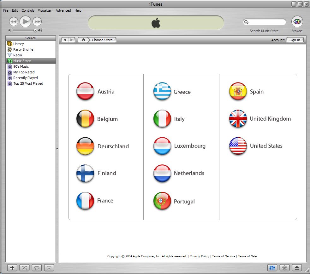Image resolution: width=310 pixels, height=274 pixels.
Task: Open the 90's Music playlist
Action: tap(31, 66)
